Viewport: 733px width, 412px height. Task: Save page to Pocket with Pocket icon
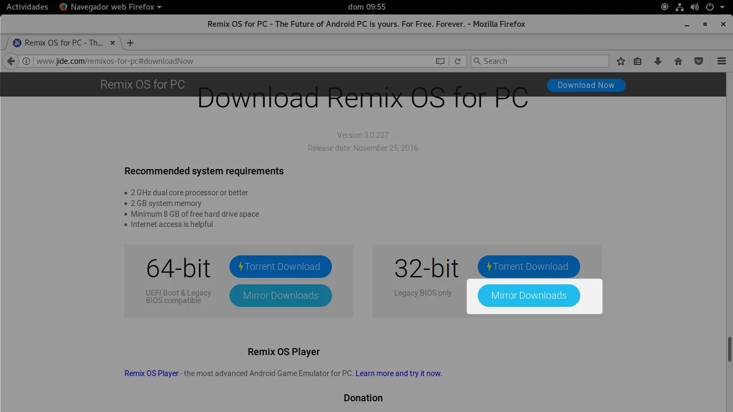[x=698, y=61]
